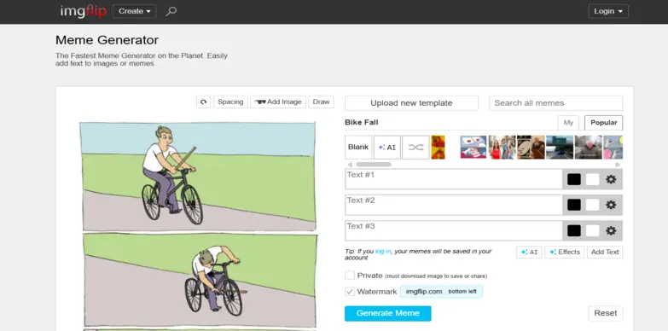Viewport: 668px width, 331px height.
Task: Select the random shuffle template icon
Action: pos(415,148)
